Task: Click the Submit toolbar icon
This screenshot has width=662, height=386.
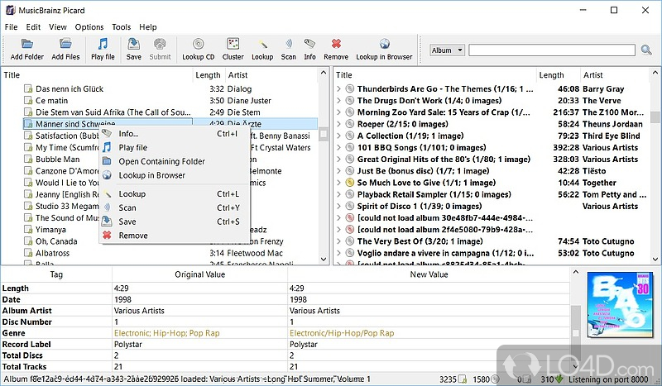Action: tap(160, 44)
